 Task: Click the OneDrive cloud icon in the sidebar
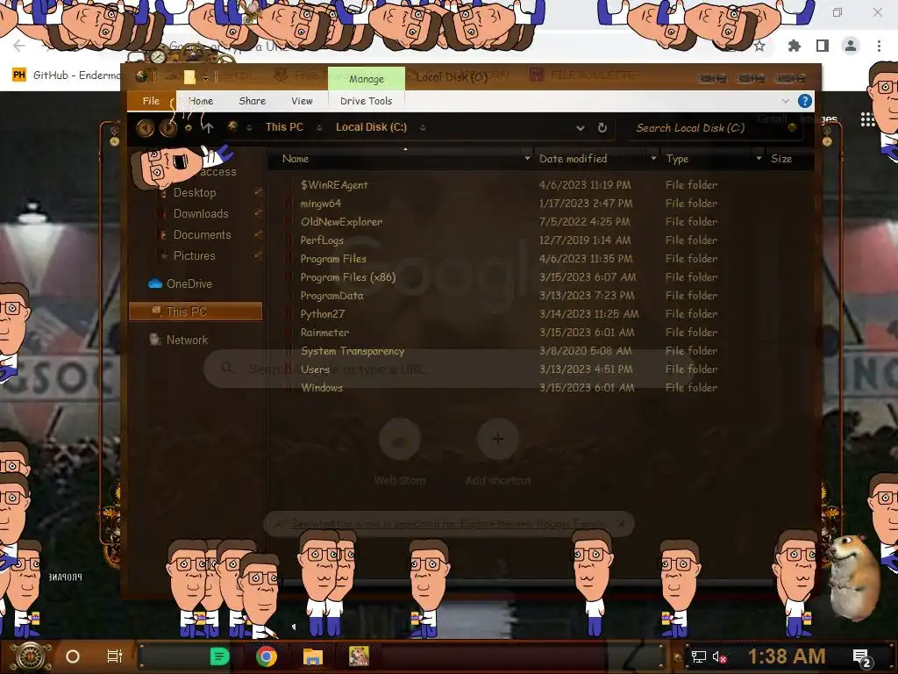click(154, 283)
